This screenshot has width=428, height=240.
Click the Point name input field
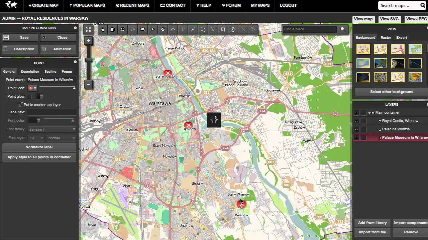point(51,80)
